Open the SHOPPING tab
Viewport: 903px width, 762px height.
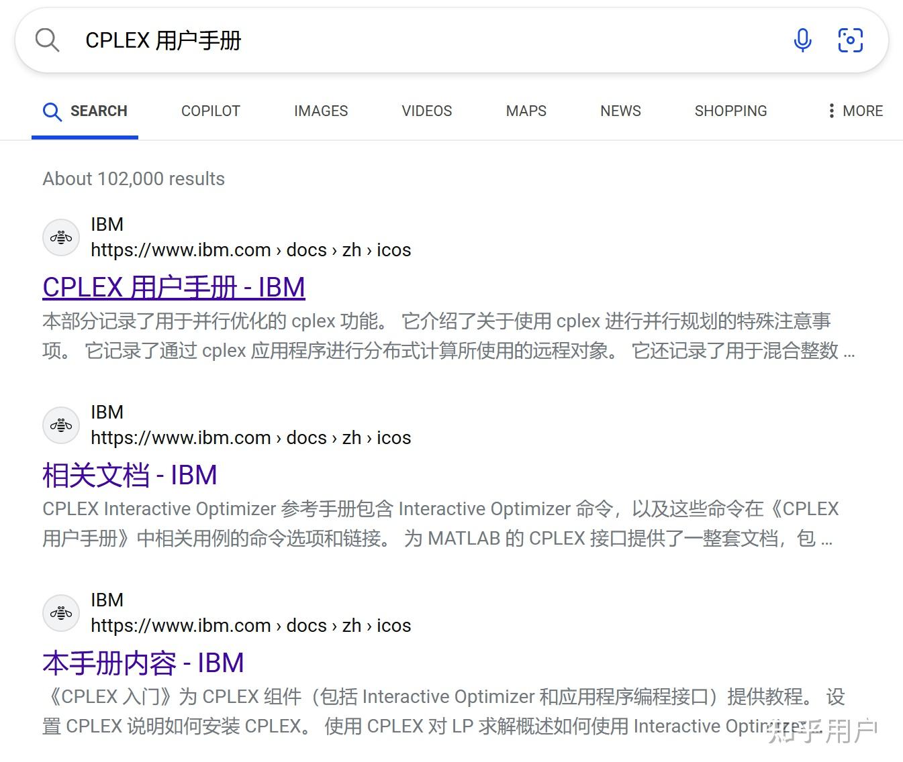pos(730,111)
